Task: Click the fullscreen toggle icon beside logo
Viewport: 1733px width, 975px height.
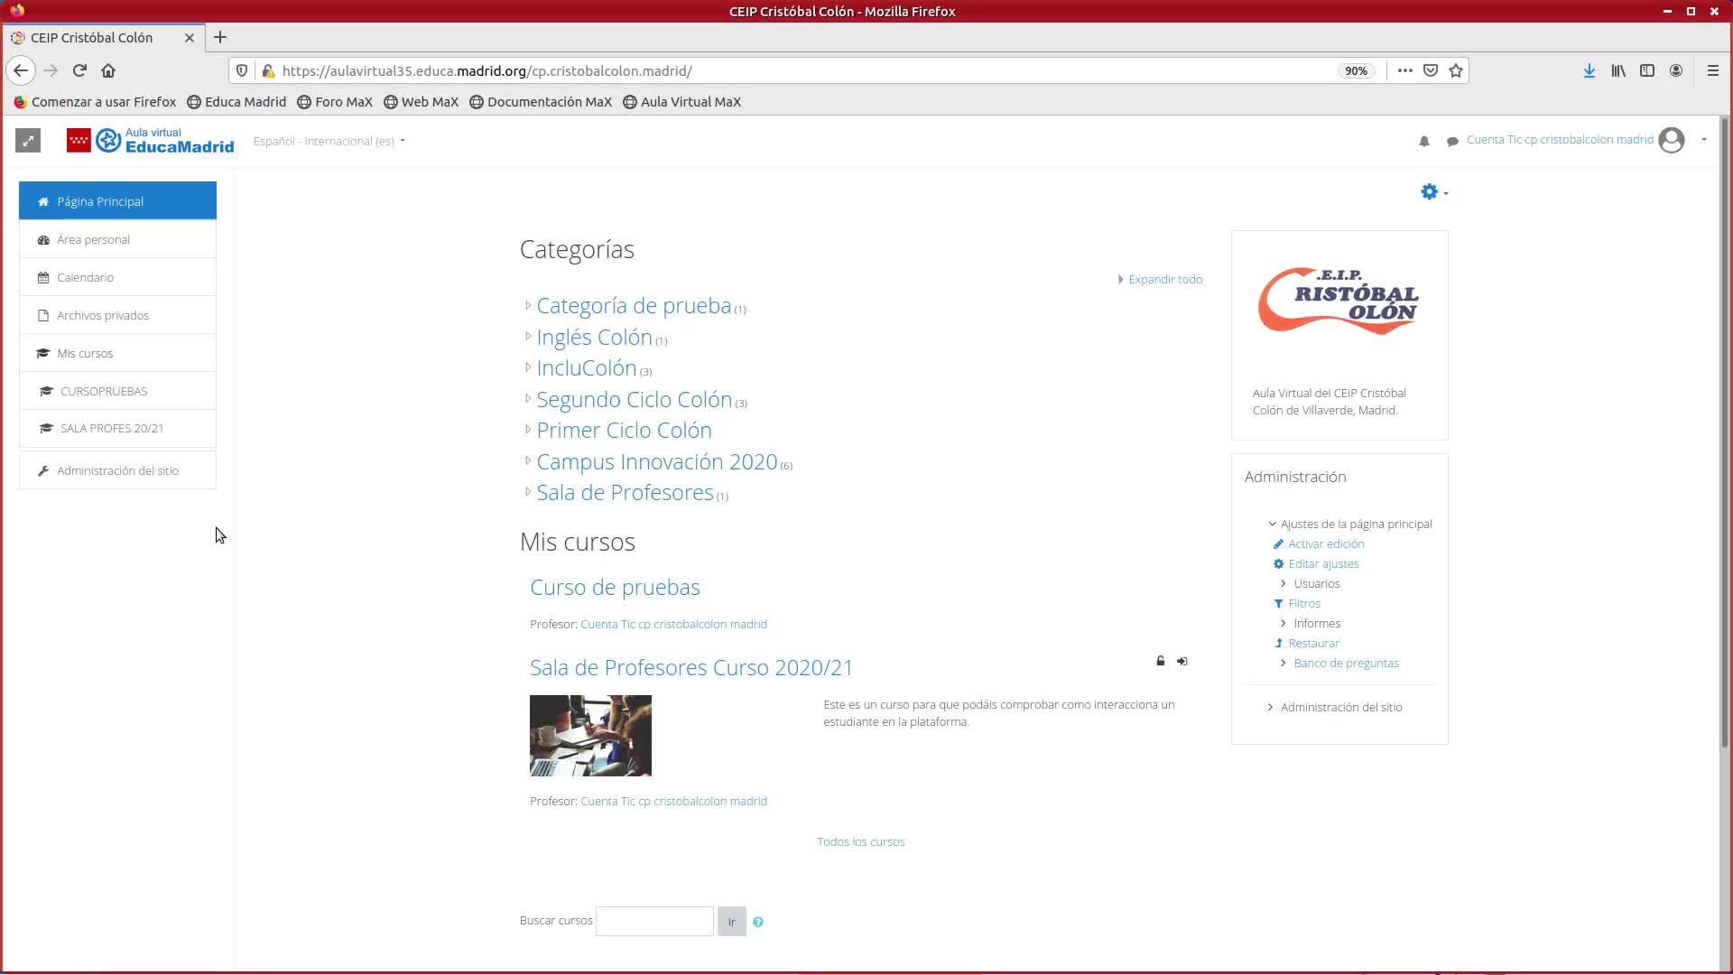Action: click(x=28, y=141)
